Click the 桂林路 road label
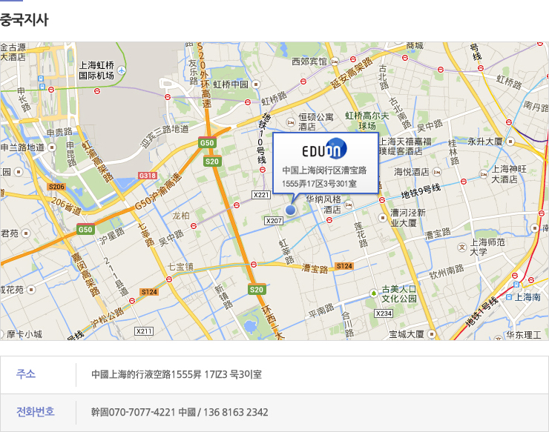 click(453, 152)
